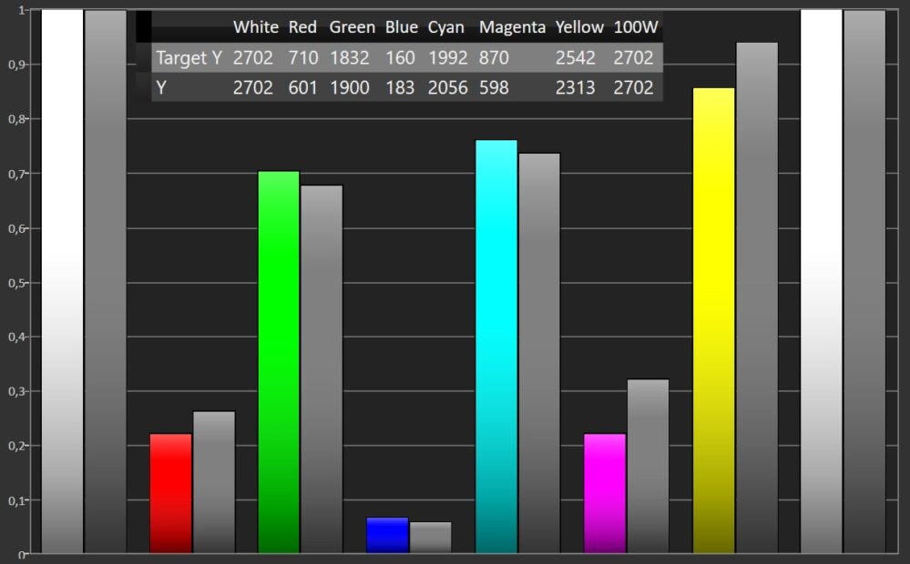Image resolution: width=910 pixels, height=564 pixels.
Task: Click the gray target bar beside cyan
Action: pos(539,353)
